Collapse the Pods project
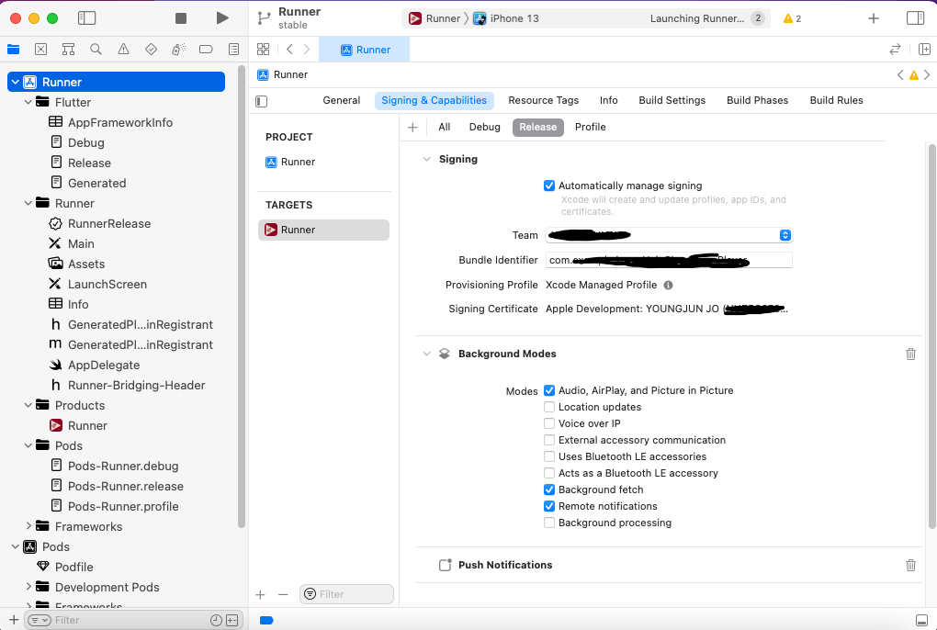Screen dimensions: 937x630 (15, 546)
